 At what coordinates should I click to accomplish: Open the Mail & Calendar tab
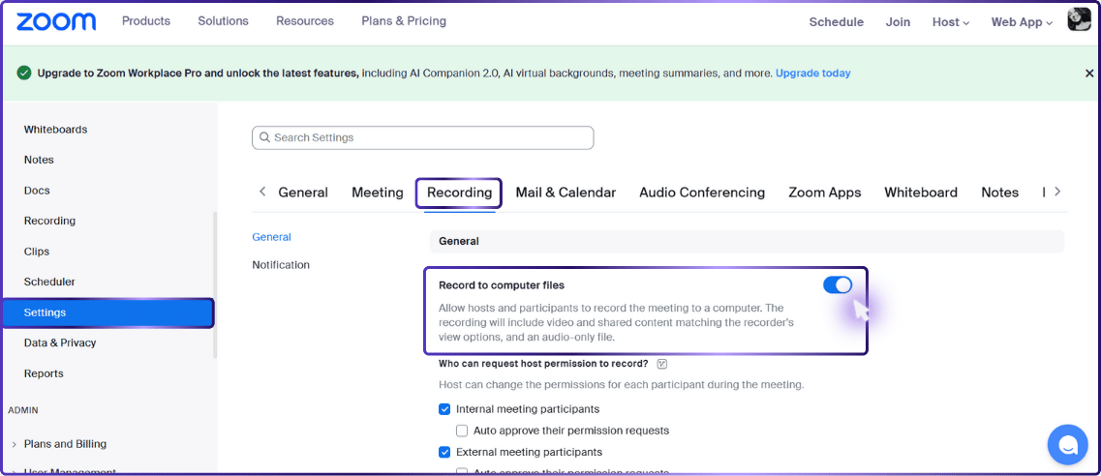[x=566, y=193]
